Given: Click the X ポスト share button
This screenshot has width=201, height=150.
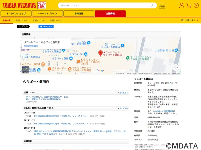Looking at the screenshot, I should 23,26.
